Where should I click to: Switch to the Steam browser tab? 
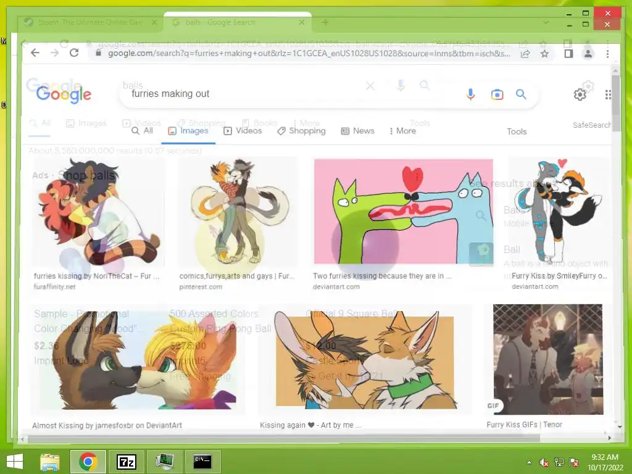pyautogui.click(x=89, y=22)
